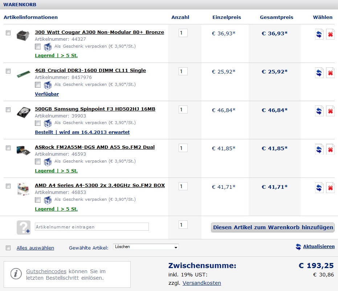
Task: Enable gift wrapping for AMD A4-5300
Action: 38,200
